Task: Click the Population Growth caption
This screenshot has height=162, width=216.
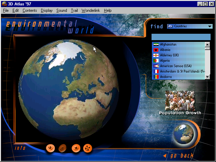Action: tap(180, 113)
